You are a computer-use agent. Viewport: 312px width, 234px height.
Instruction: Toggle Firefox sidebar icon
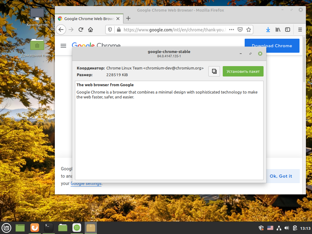click(x=288, y=30)
